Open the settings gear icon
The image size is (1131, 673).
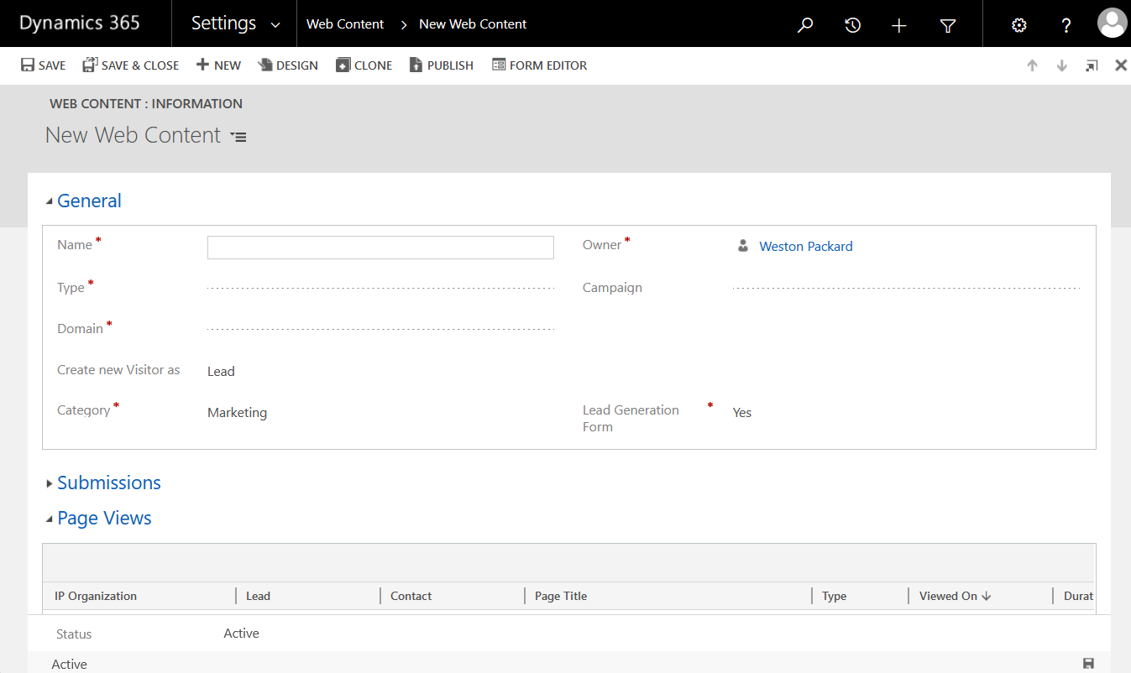click(1019, 25)
